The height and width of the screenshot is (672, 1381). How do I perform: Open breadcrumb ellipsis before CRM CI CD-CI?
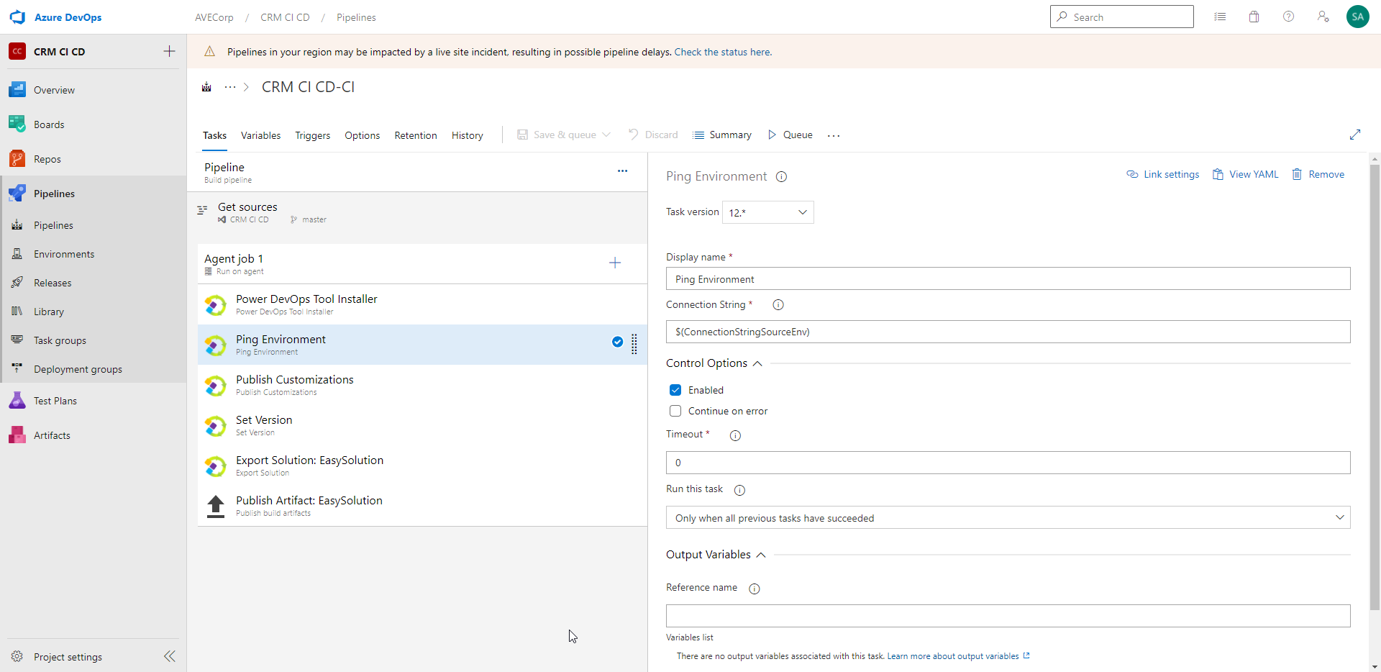click(230, 87)
